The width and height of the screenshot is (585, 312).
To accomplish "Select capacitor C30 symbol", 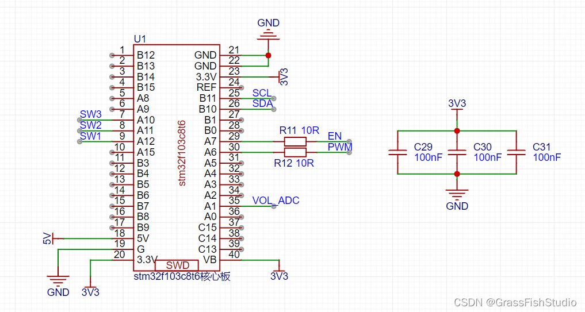I will (457, 152).
